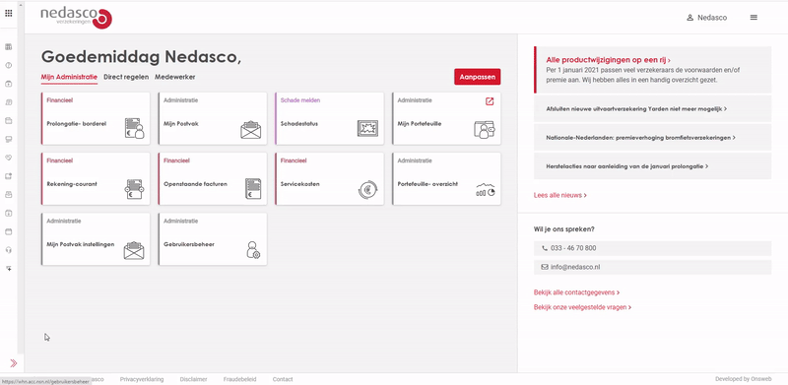Click the Nedasco verzekeringen logo
Screen dimensions: 788x385
point(77,17)
